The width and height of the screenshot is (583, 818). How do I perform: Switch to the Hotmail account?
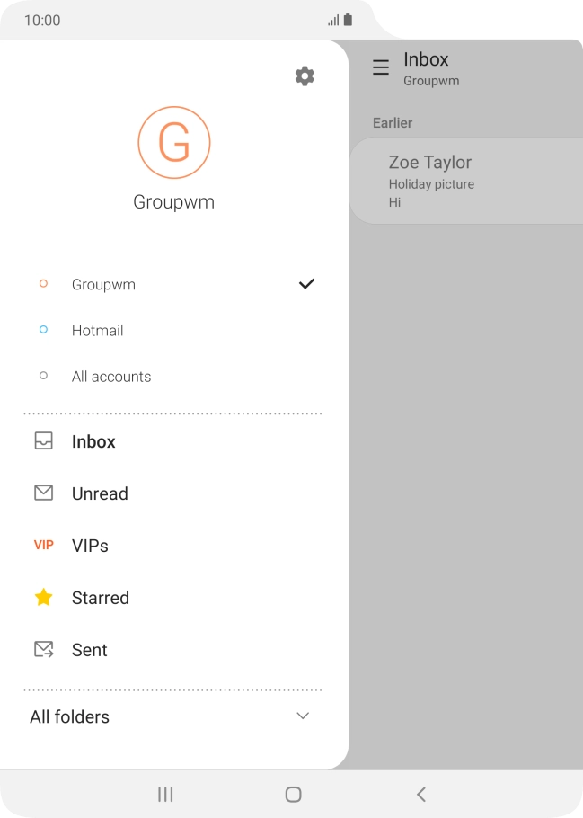point(97,331)
